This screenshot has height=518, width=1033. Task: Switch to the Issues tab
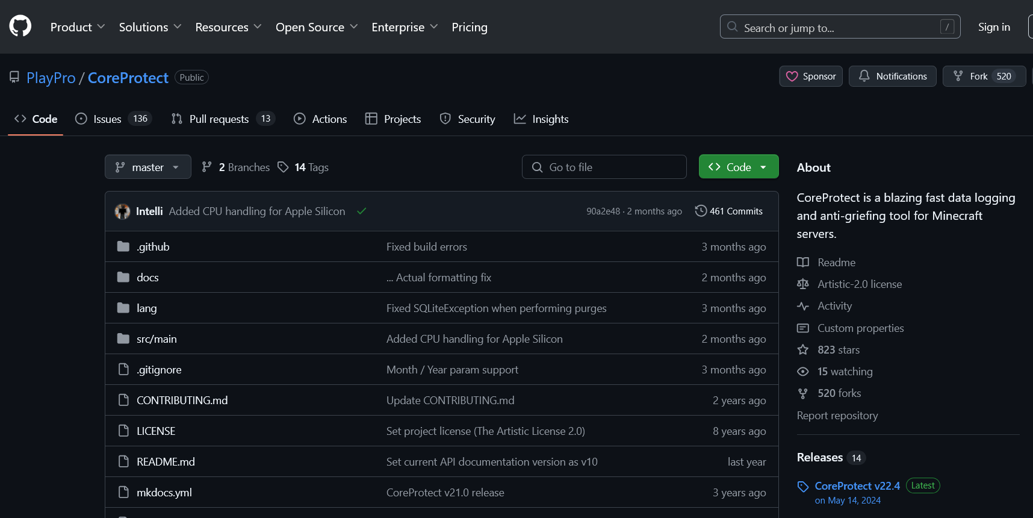(x=113, y=119)
